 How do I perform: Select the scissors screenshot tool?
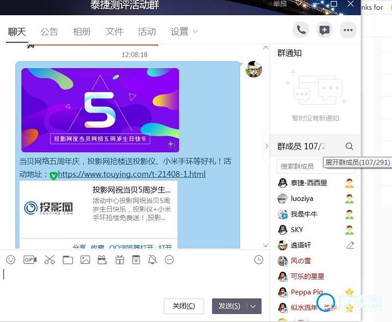coord(49,260)
